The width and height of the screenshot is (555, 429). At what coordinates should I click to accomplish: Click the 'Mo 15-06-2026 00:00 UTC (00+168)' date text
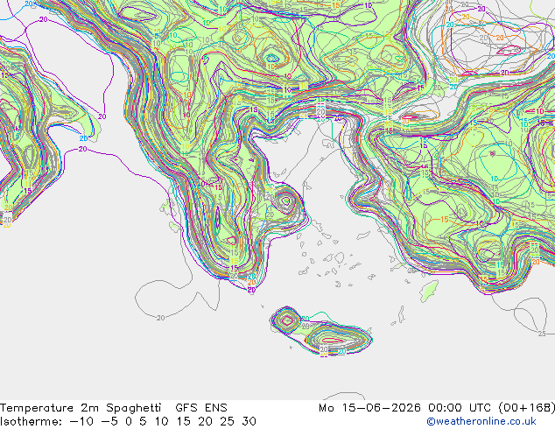pyautogui.click(x=437, y=408)
